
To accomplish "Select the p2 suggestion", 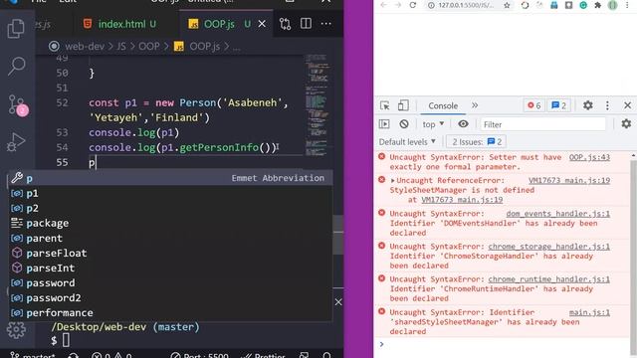I will (170, 208).
